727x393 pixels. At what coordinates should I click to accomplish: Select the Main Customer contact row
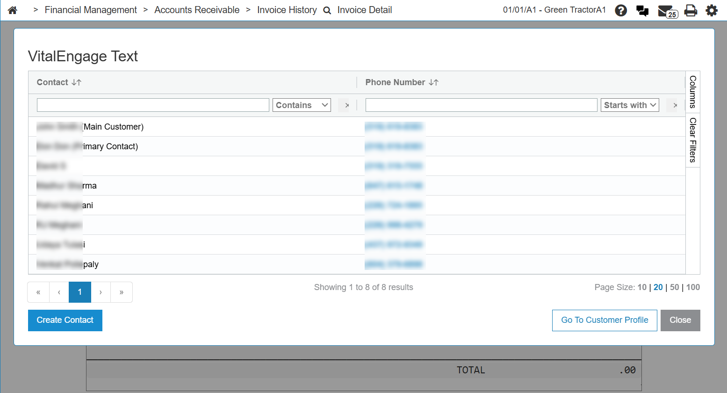(357, 127)
